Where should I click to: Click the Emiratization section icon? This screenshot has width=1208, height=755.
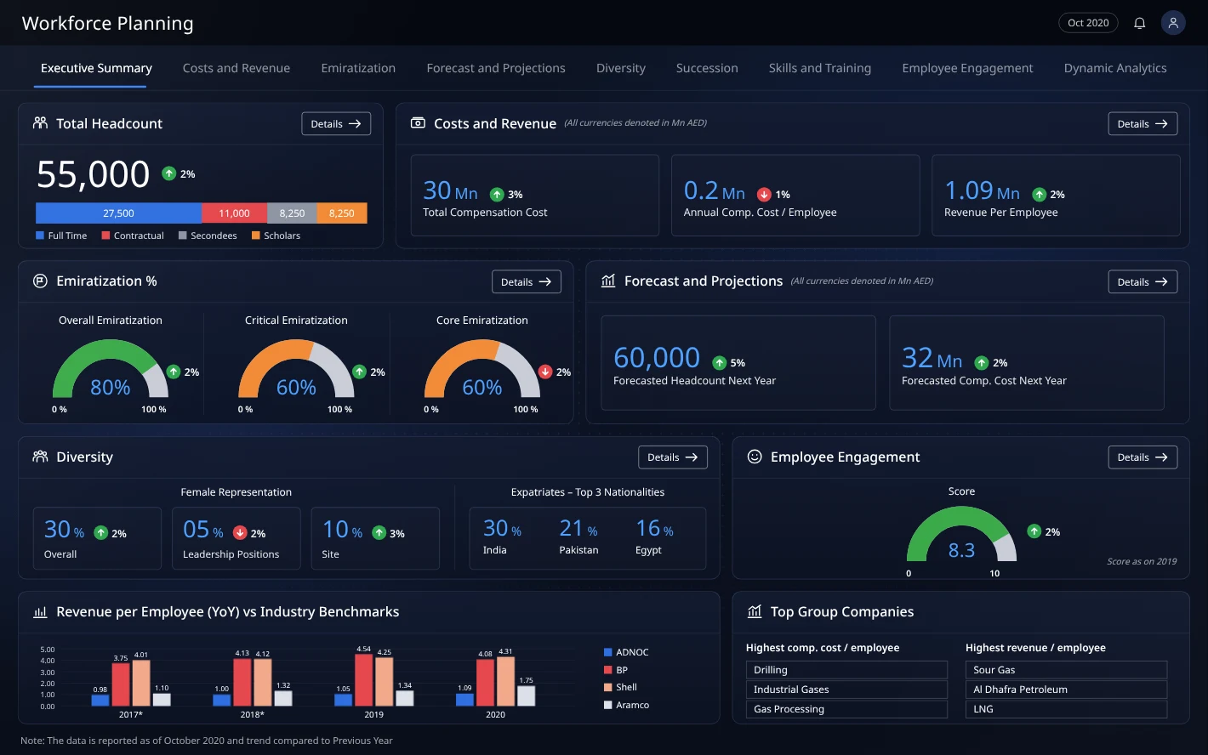point(40,281)
